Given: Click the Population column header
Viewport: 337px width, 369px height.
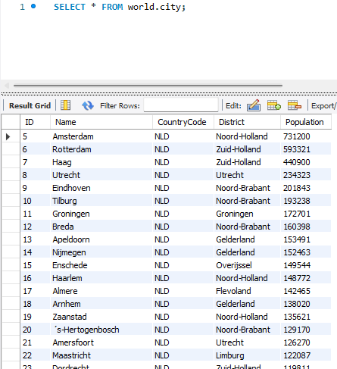Looking at the screenshot, I should [x=306, y=122].
